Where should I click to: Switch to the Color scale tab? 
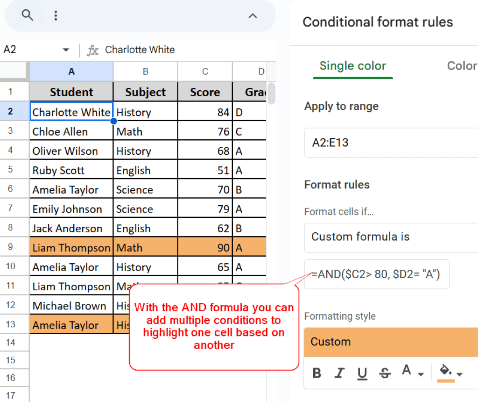coord(462,66)
